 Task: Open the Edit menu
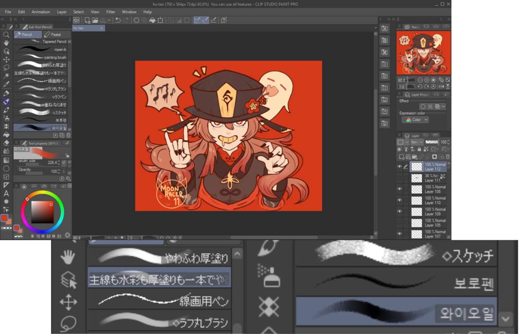(x=22, y=12)
